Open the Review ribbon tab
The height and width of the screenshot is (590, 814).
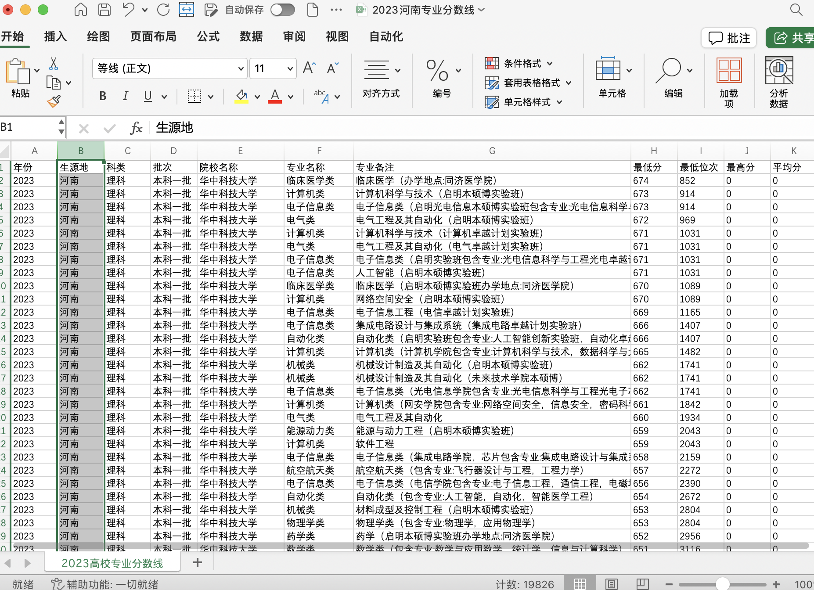point(294,36)
